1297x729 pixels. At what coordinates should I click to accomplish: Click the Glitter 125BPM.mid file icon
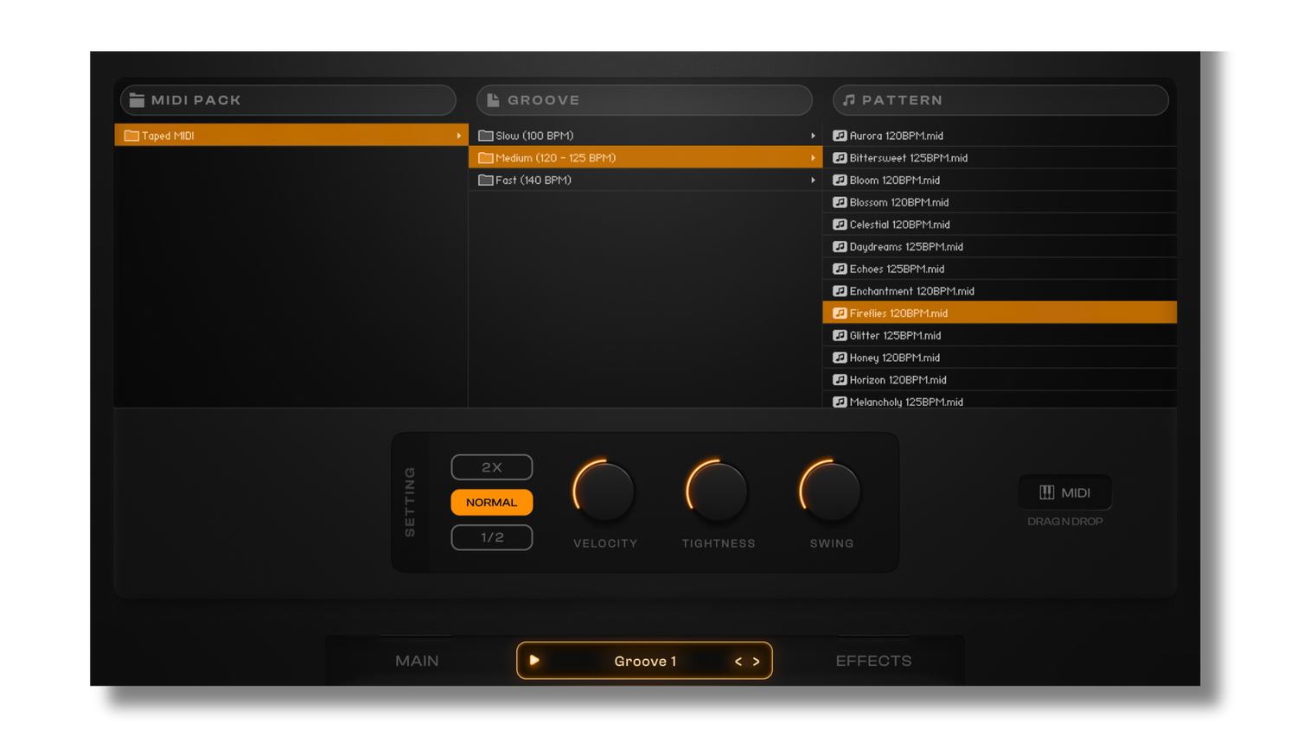click(840, 336)
